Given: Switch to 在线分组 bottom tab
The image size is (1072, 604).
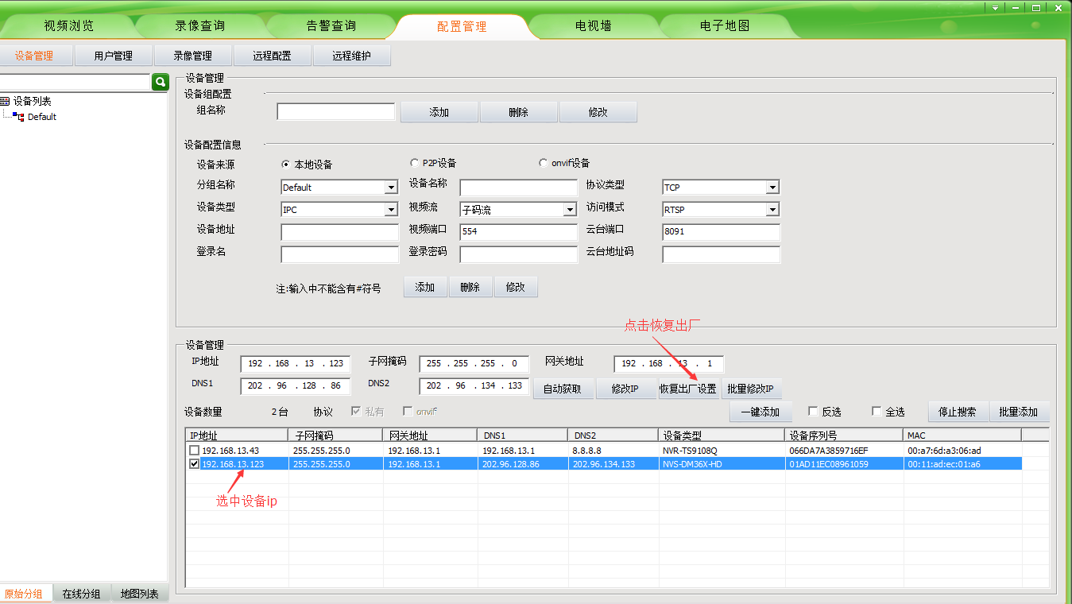Looking at the screenshot, I should tap(81, 594).
